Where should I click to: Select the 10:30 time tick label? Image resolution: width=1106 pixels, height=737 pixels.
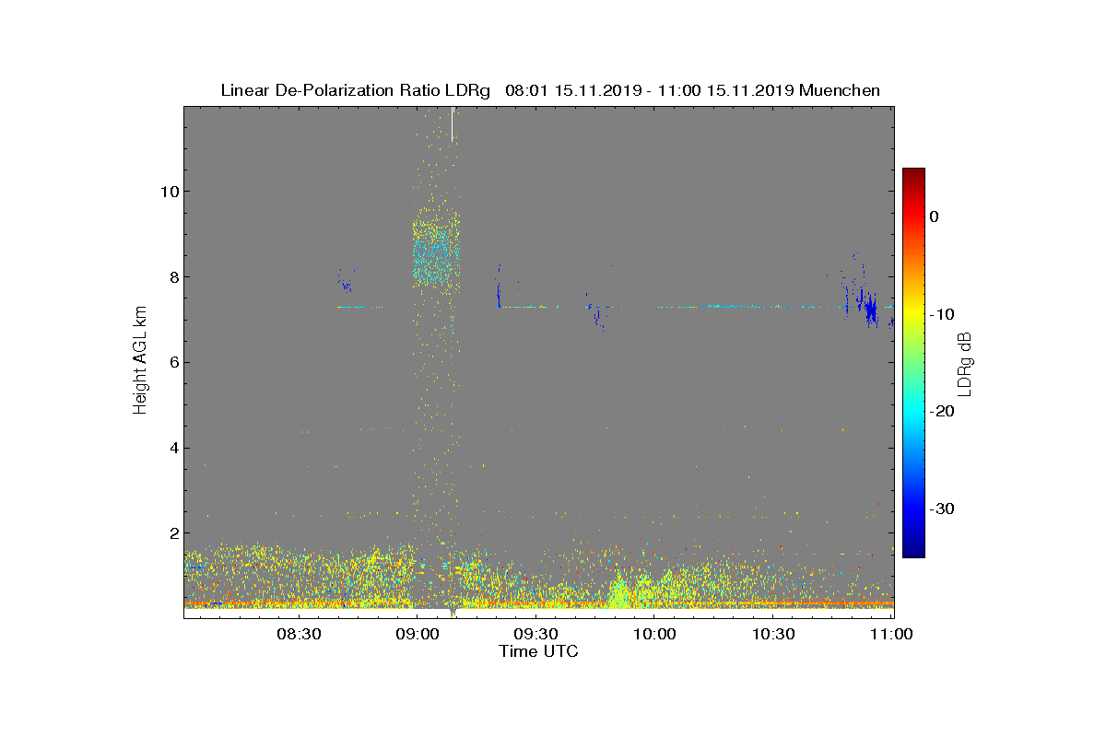774,635
